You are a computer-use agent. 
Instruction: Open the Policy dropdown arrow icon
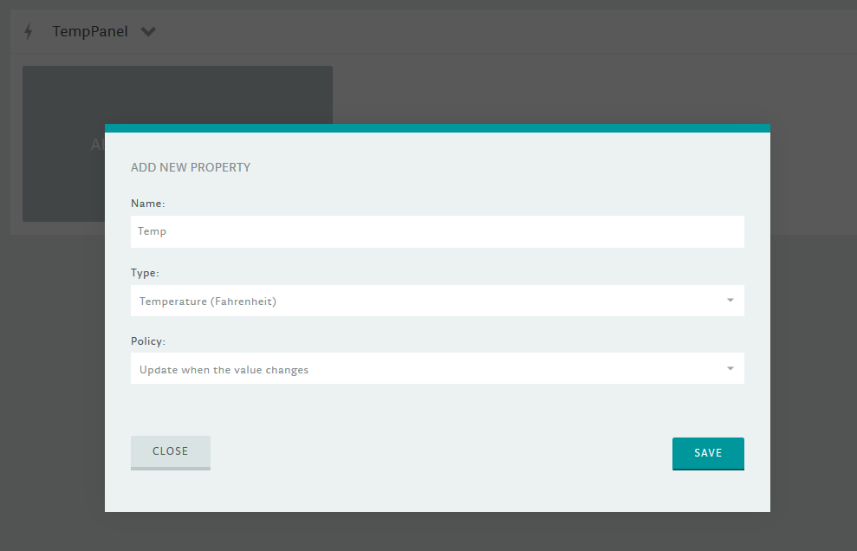[x=730, y=368]
